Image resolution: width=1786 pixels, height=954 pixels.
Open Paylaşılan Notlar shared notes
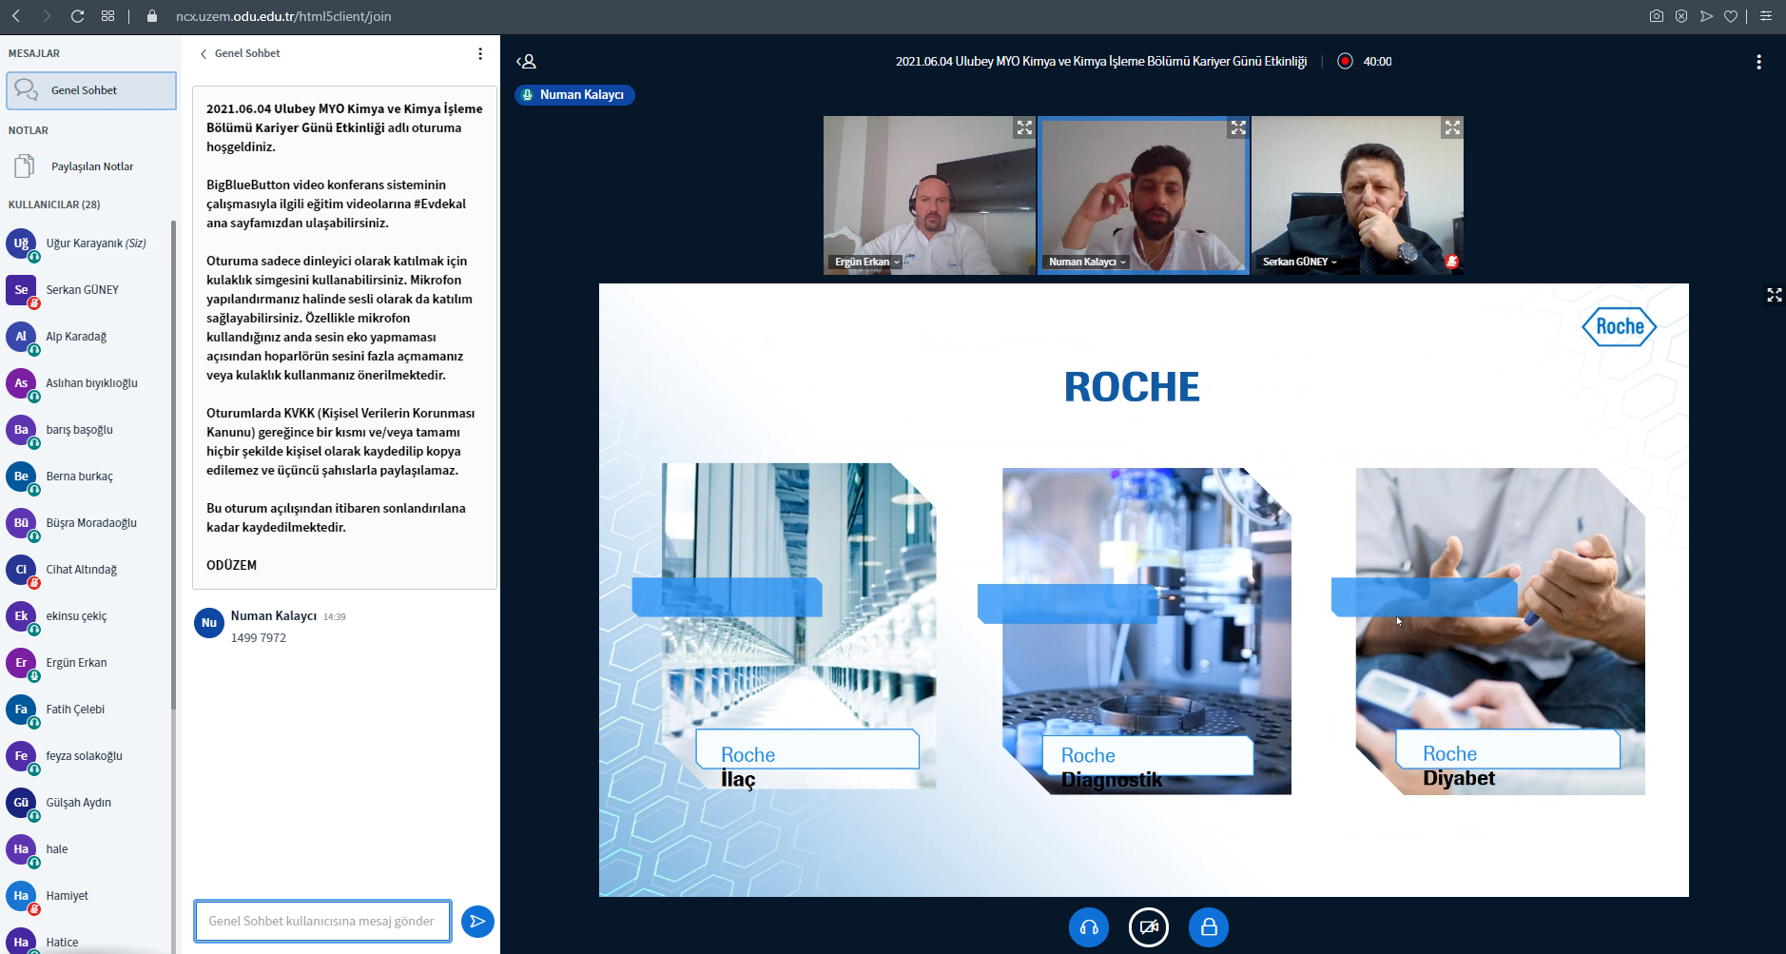coord(91,166)
